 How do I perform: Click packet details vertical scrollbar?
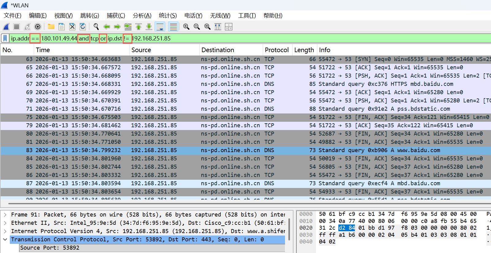289,229
